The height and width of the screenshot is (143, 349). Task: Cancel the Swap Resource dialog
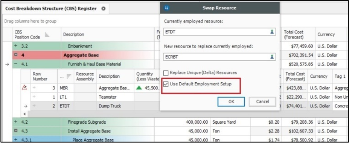click(262, 101)
